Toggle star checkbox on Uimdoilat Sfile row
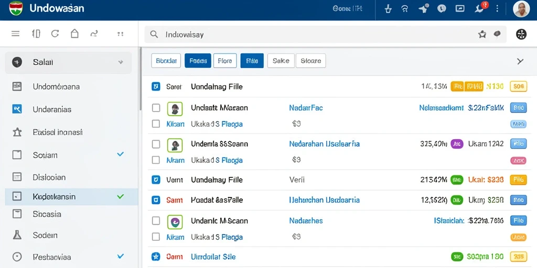The height and width of the screenshot is (268, 537). (156, 256)
